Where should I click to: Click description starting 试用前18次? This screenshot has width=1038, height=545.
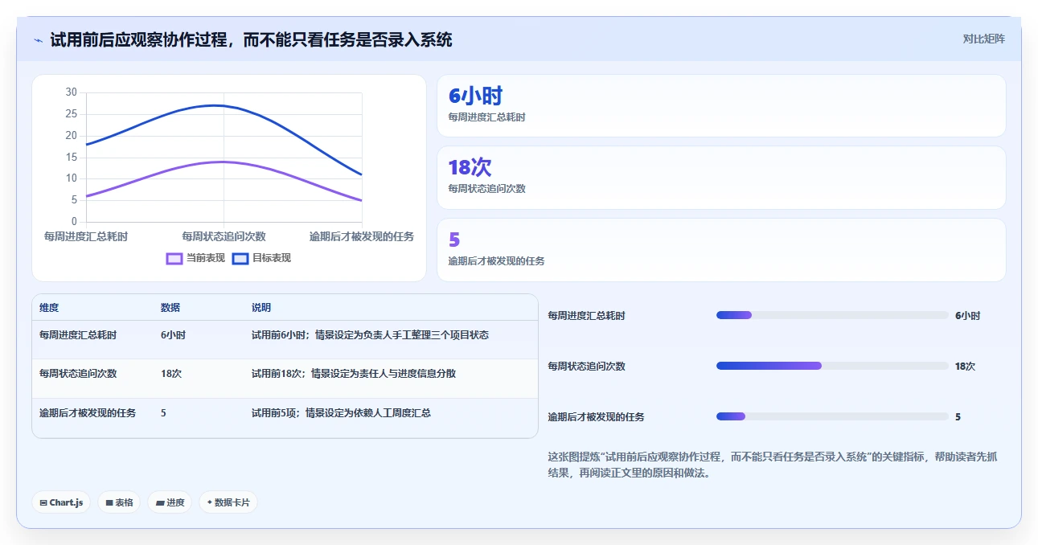pyautogui.click(x=354, y=374)
